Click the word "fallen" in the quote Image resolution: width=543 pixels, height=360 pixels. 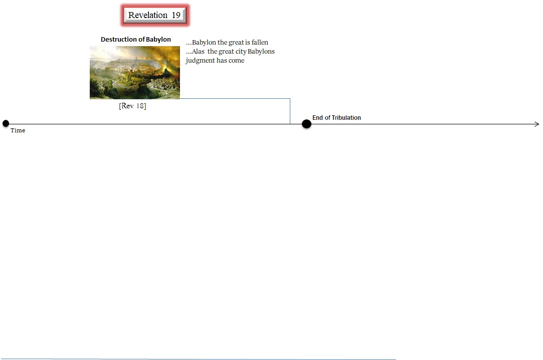point(259,43)
